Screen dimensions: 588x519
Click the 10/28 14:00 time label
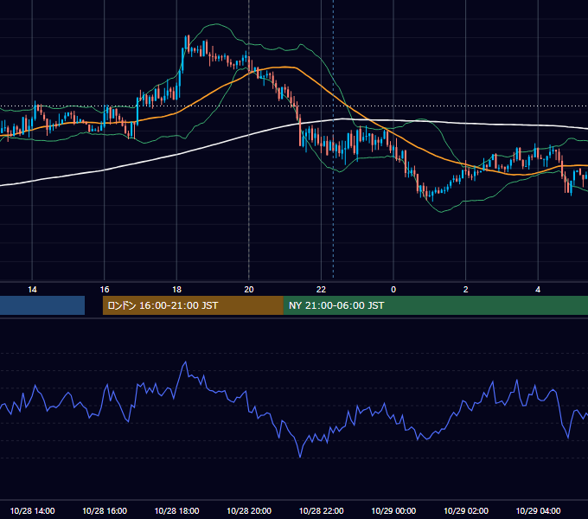click(32, 510)
